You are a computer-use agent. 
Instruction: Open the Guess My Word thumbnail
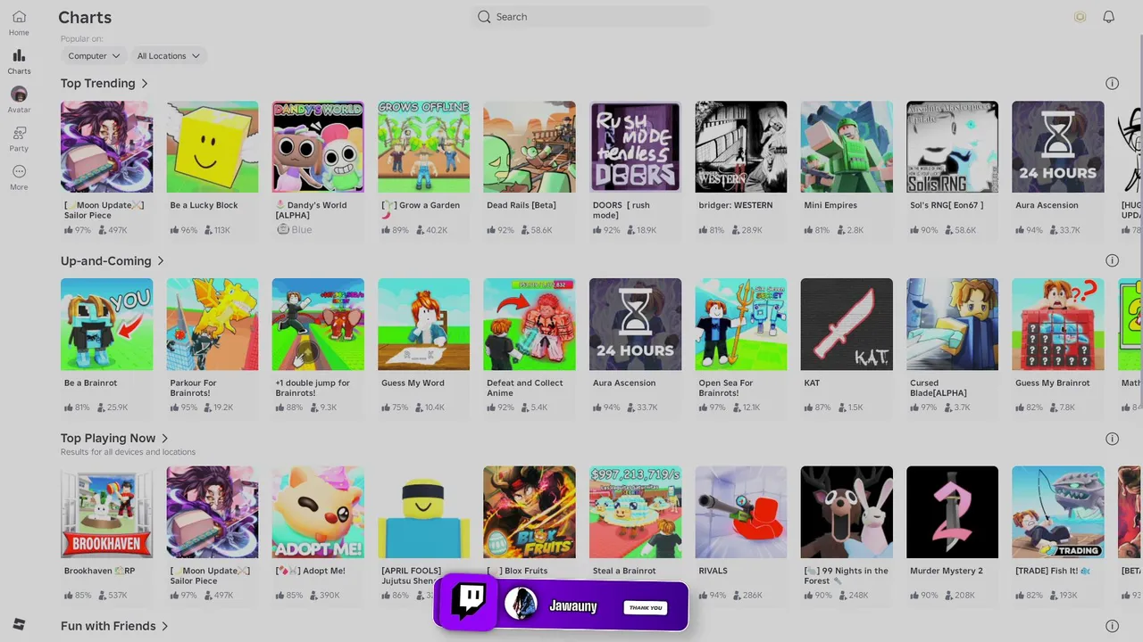point(423,324)
